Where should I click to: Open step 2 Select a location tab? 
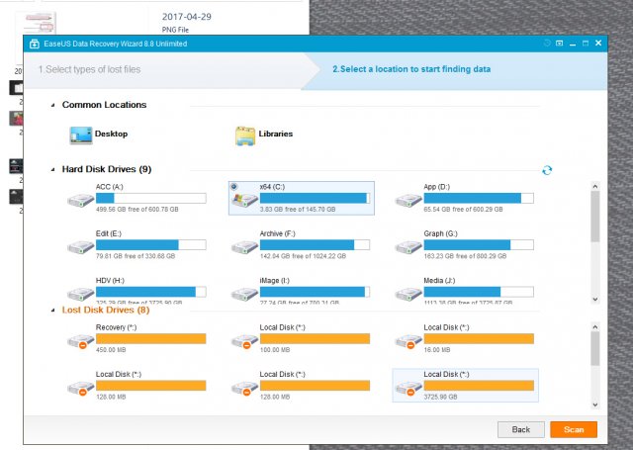click(410, 69)
